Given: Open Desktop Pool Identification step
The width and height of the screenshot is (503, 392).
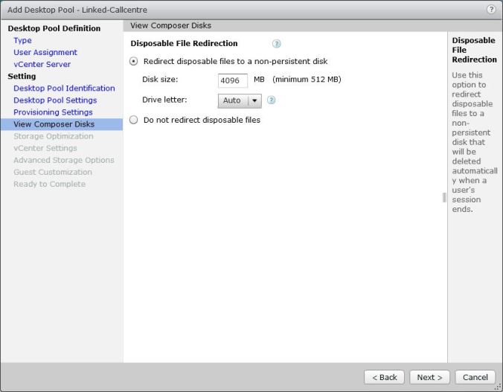Looking at the screenshot, I should (x=64, y=89).
